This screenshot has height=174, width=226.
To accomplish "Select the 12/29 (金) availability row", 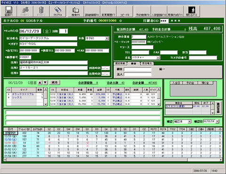I will pos(113,136).
